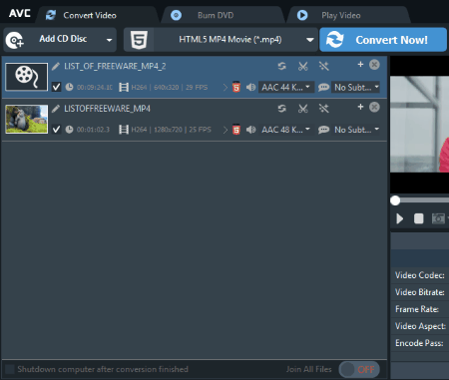
Task: Expand the Add CD Disc dropdown arrow
Action: click(x=109, y=40)
